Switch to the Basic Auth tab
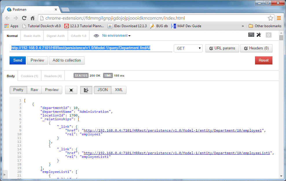 point(32,36)
